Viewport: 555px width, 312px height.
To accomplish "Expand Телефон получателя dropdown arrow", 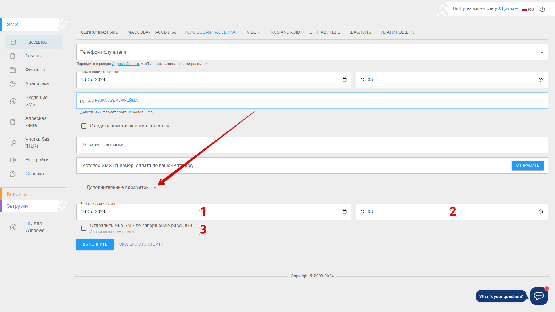I will (542, 52).
